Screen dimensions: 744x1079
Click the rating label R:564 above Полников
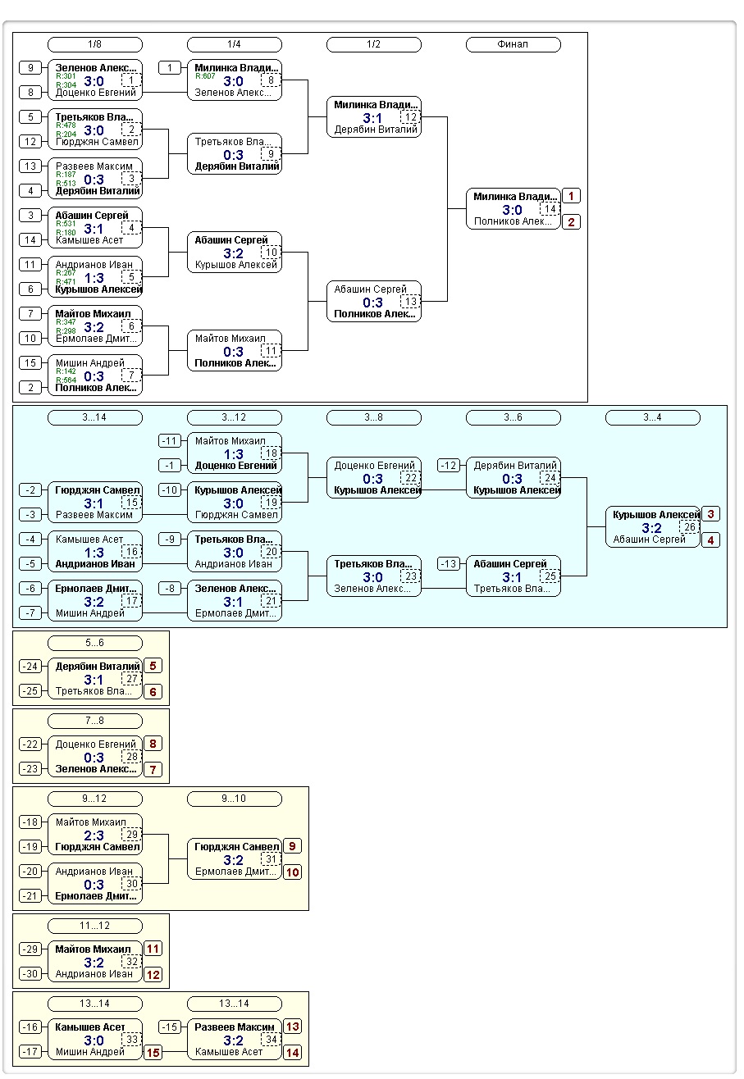point(66,380)
